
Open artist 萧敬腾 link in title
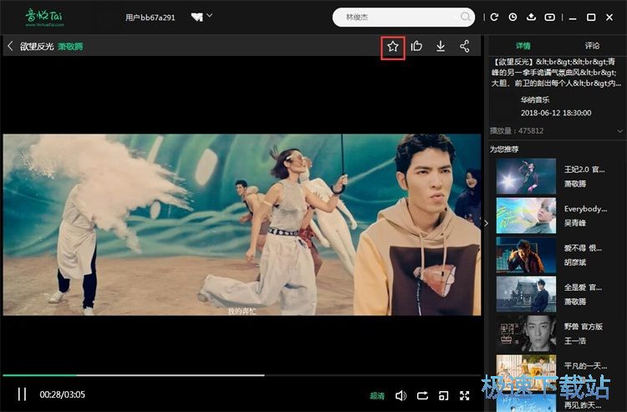pos(70,46)
